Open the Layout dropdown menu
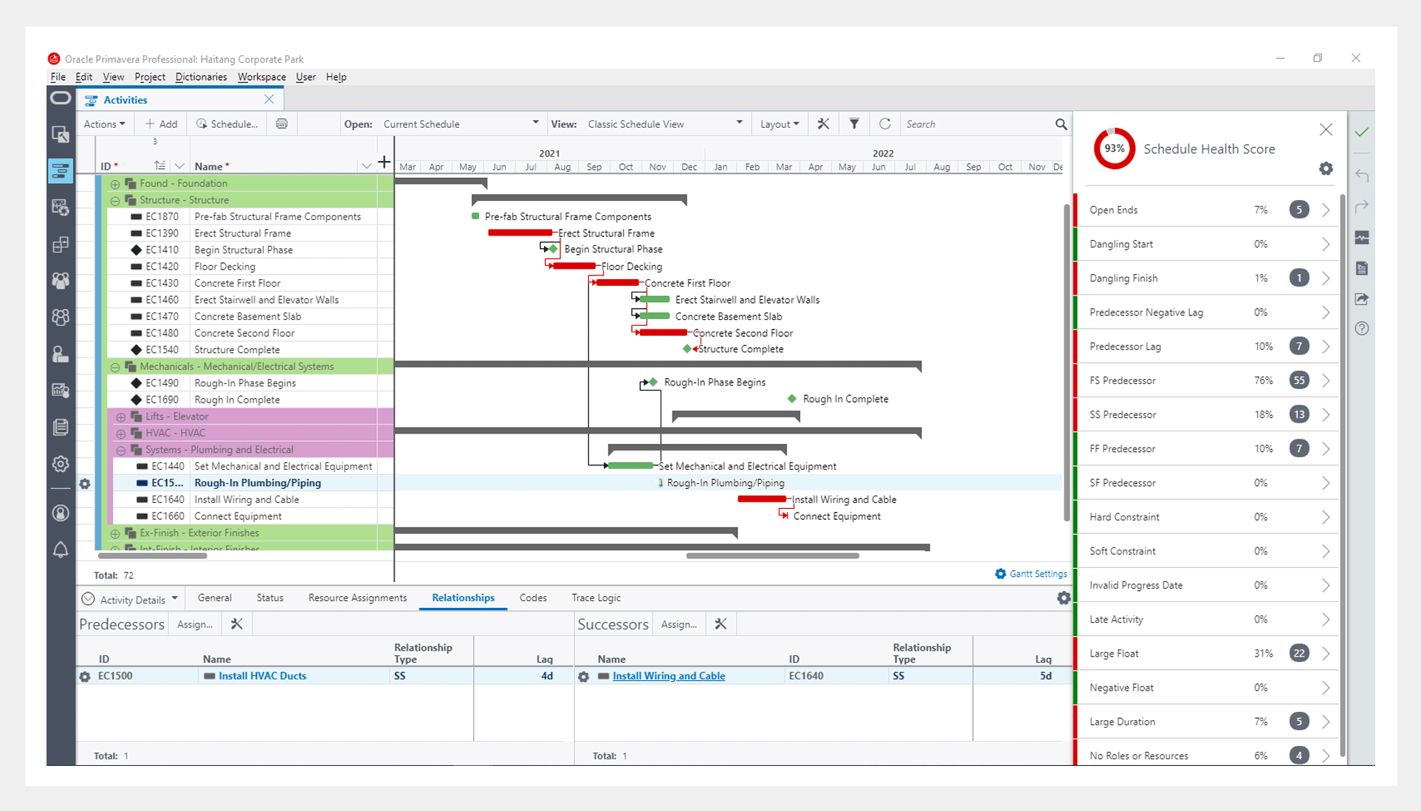1421x811 pixels. tap(780, 124)
